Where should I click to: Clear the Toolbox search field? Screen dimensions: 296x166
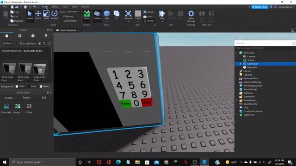coord(39,43)
